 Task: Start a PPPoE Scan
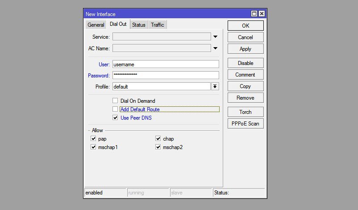pyautogui.click(x=246, y=124)
